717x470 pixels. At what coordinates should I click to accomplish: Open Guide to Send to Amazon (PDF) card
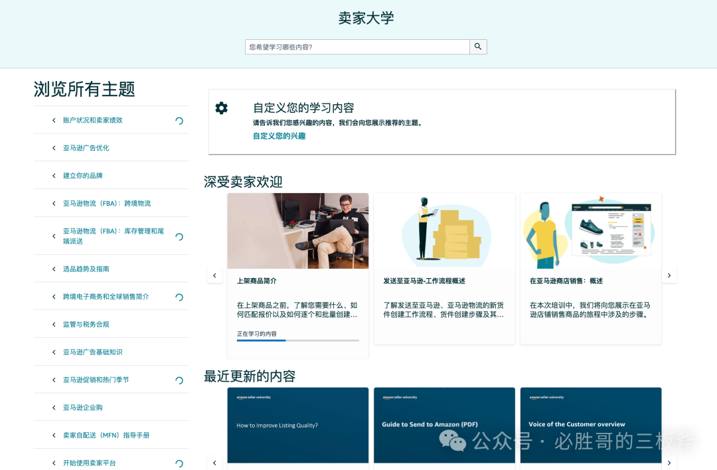click(444, 426)
